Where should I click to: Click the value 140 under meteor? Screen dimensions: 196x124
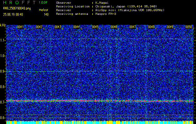tap(46, 15)
